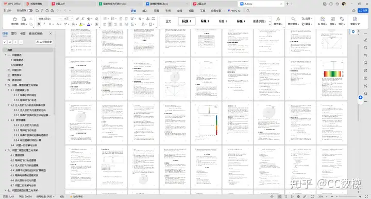The height and width of the screenshot is (199, 371).
Task: Increase the font size
Action: [77, 19]
